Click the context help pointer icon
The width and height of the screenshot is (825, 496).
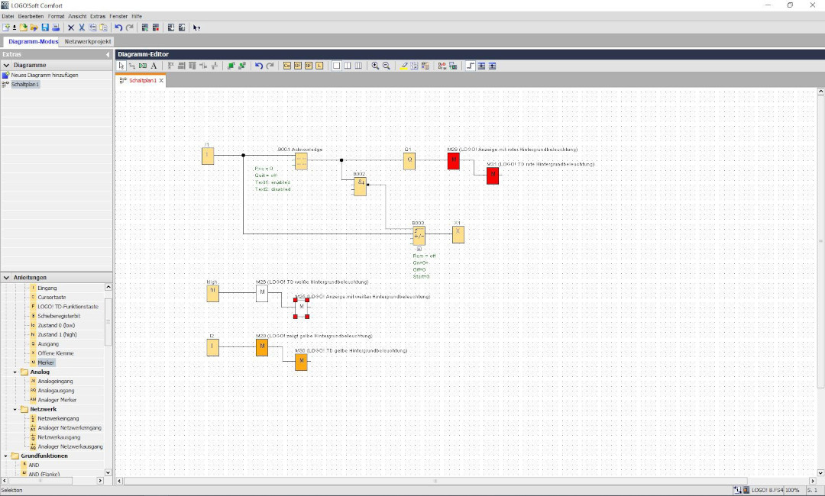click(197, 27)
